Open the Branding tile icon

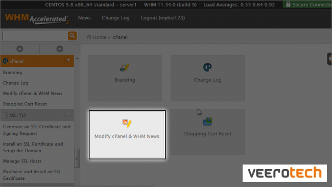point(125,67)
